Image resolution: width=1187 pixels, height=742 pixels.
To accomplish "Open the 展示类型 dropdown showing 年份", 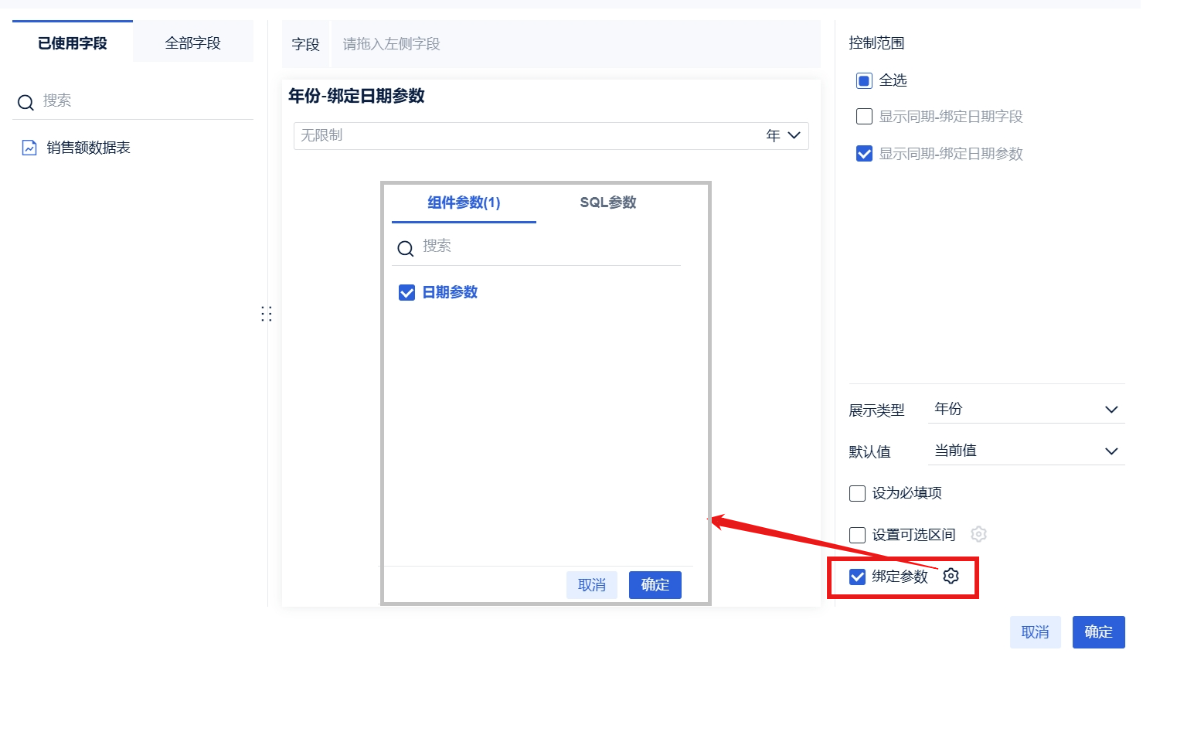I will tap(1026, 409).
